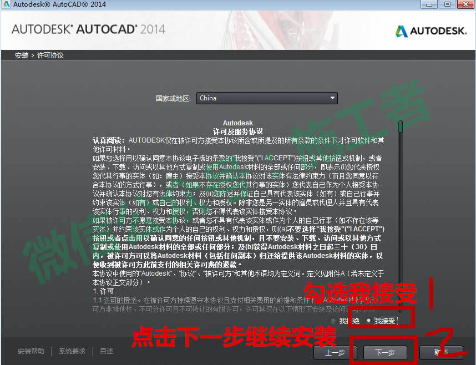The height and width of the screenshot is (365, 476).
Task: Maximize the AutoCAD 2014 installer window
Action: coord(447,4)
